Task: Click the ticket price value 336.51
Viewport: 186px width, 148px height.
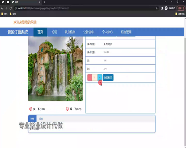Action: [106, 53]
